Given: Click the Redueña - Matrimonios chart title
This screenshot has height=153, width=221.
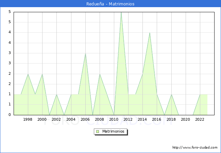Looking at the screenshot, I should 111,4.
